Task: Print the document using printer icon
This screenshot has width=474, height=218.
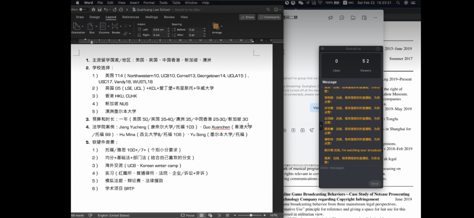Action: 121,9
